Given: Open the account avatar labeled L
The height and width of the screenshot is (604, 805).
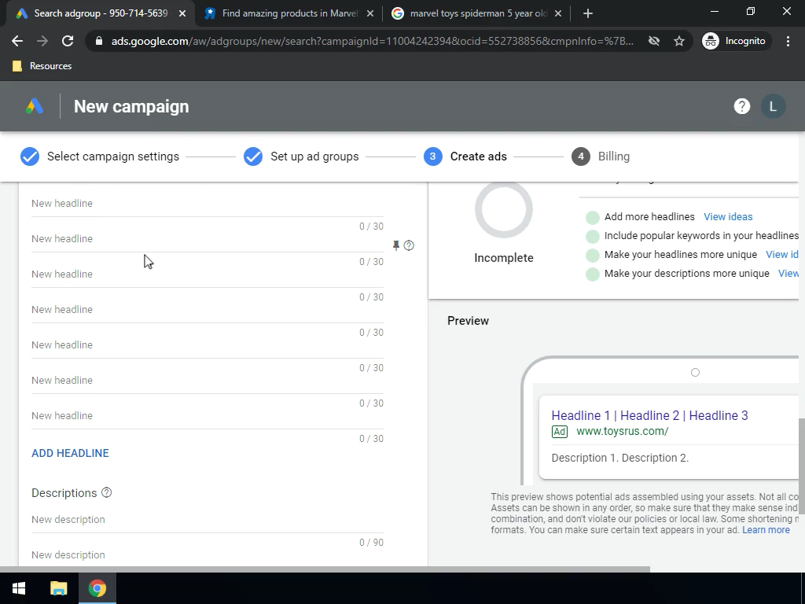Looking at the screenshot, I should coord(773,106).
